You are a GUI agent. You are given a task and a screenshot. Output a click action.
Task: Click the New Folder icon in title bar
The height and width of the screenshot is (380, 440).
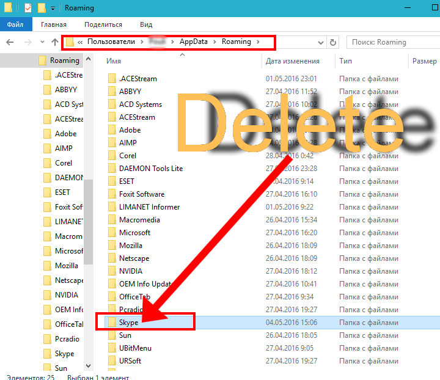click(41, 9)
